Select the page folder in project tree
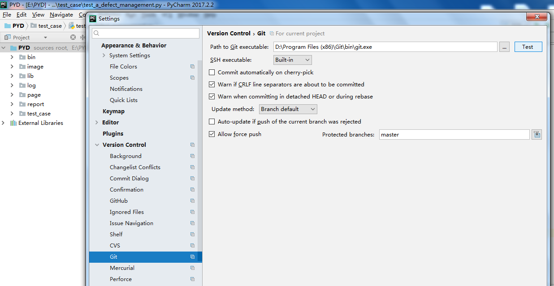The height and width of the screenshot is (286, 554). click(34, 94)
